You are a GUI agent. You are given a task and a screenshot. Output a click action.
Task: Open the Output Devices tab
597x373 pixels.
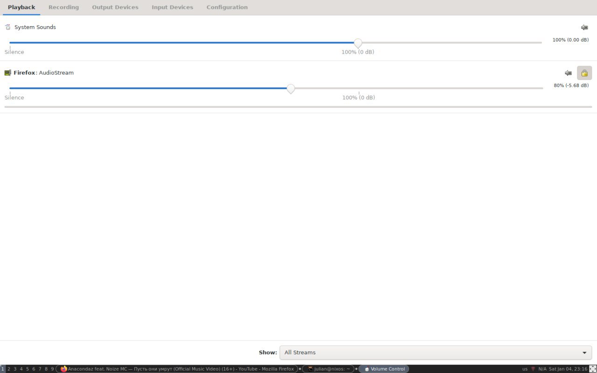pyautogui.click(x=115, y=7)
